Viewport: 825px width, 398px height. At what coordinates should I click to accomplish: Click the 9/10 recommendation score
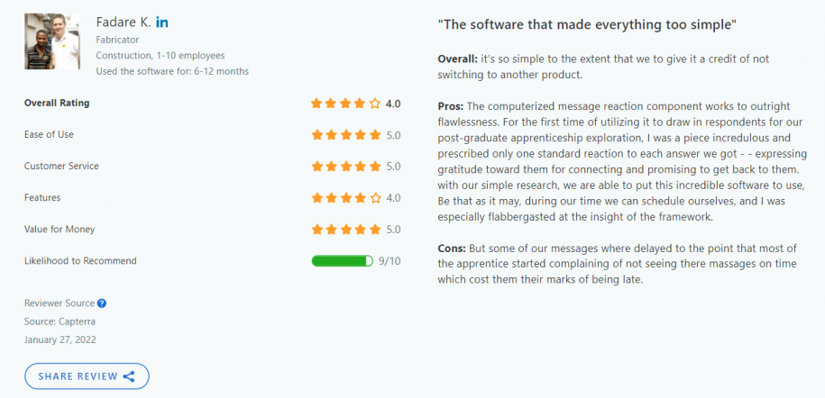tap(390, 261)
